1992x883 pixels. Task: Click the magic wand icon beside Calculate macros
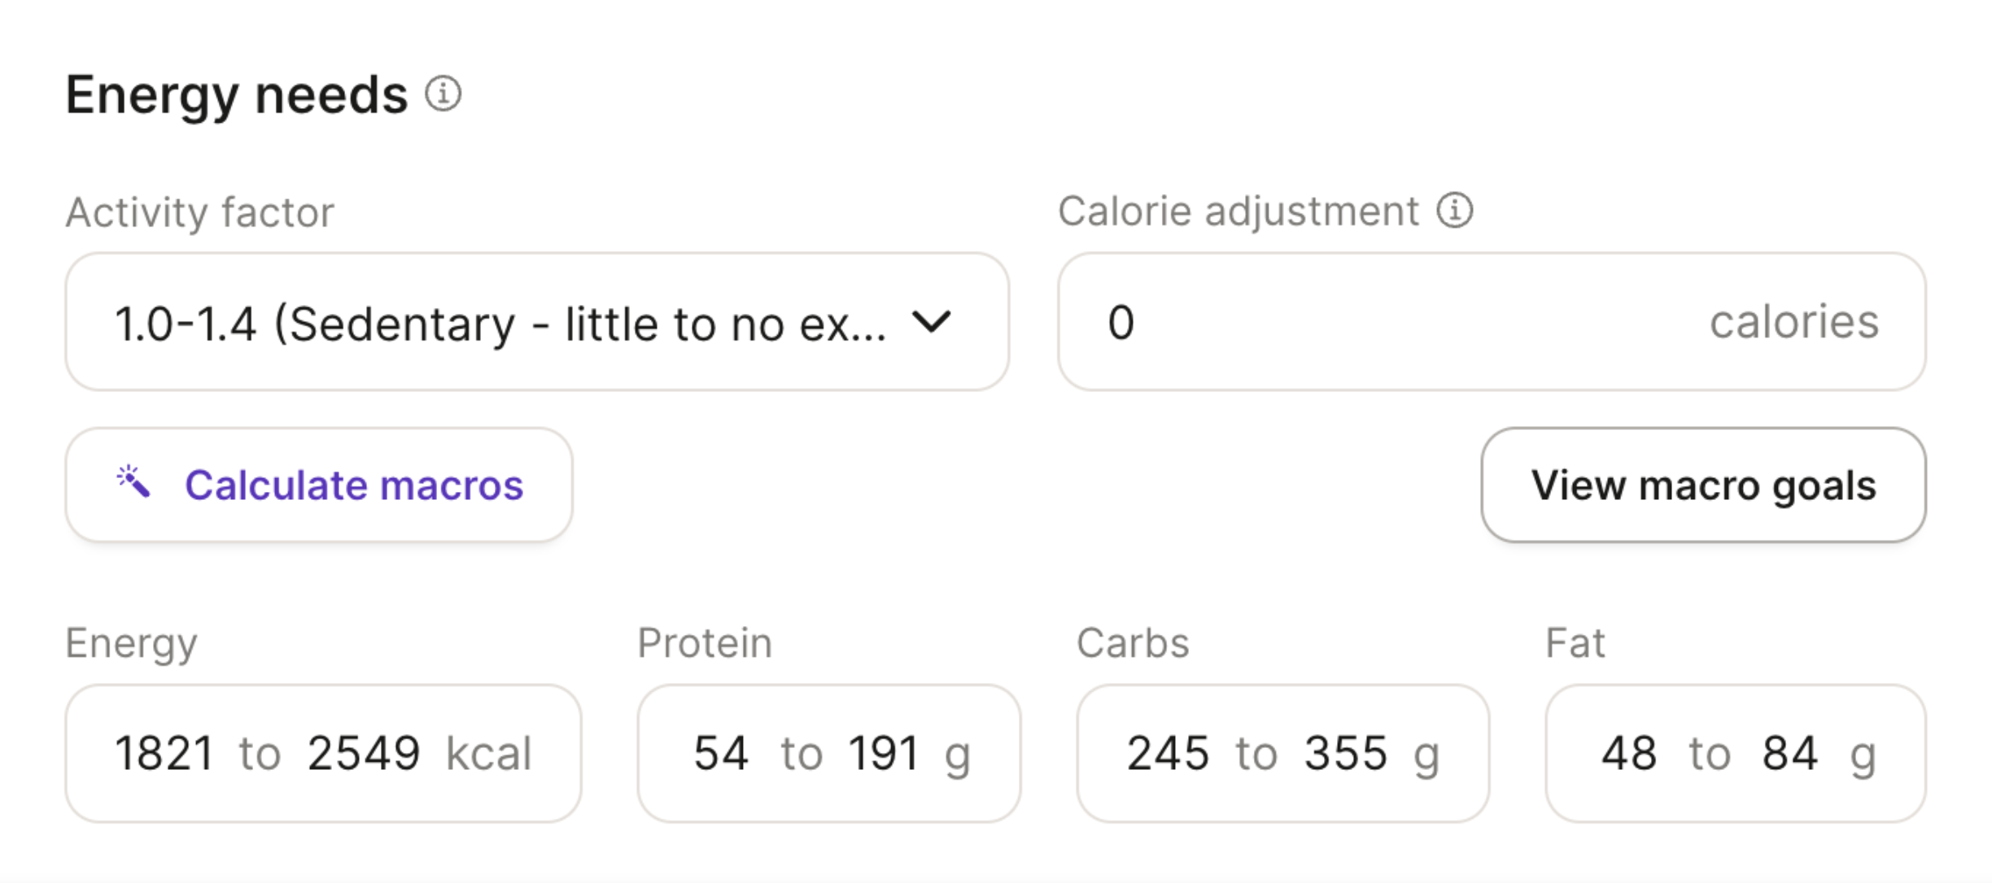133,482
